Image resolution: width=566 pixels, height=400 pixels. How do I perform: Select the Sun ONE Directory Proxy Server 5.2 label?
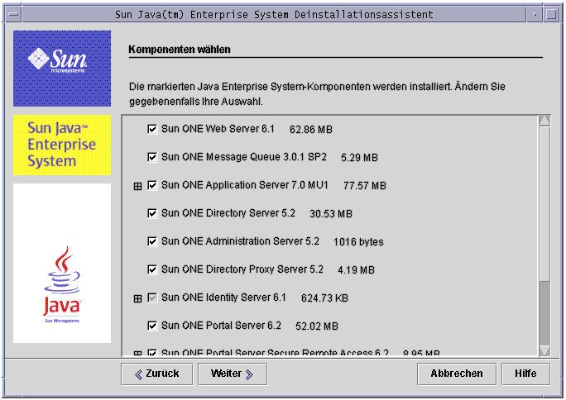[x=242, y=269]
